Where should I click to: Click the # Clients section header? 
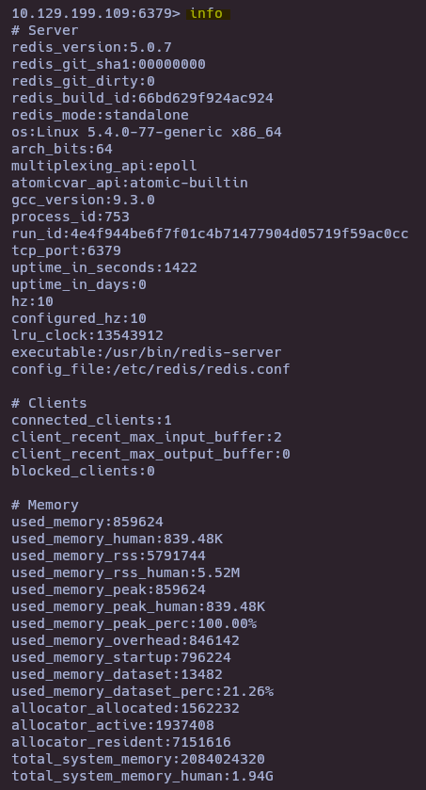coord(49,403)
